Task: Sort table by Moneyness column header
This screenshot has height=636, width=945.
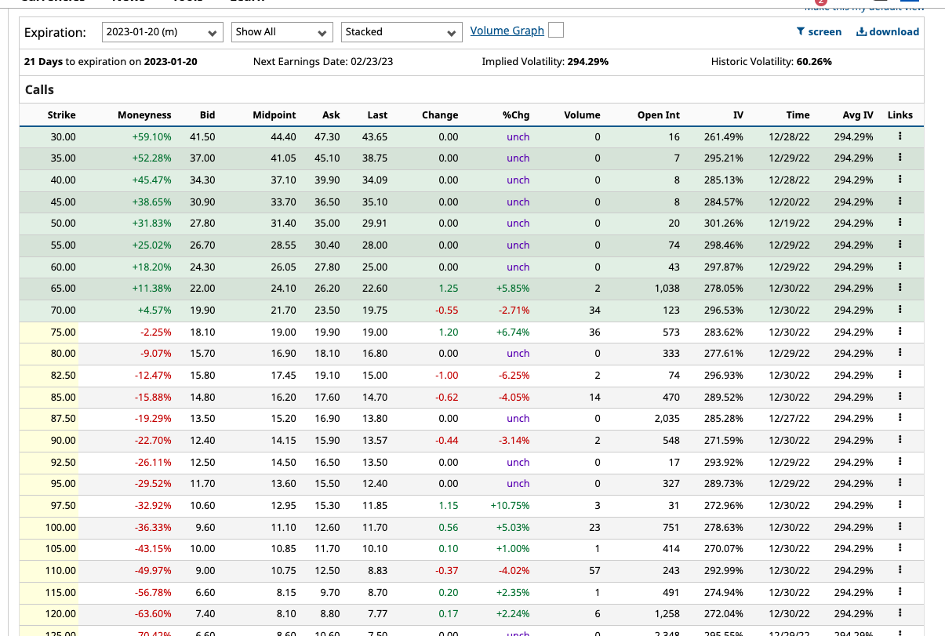Action: coord(144,114)
